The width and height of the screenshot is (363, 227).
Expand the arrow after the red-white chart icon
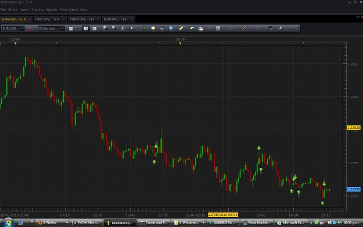[x=77, y=28]
